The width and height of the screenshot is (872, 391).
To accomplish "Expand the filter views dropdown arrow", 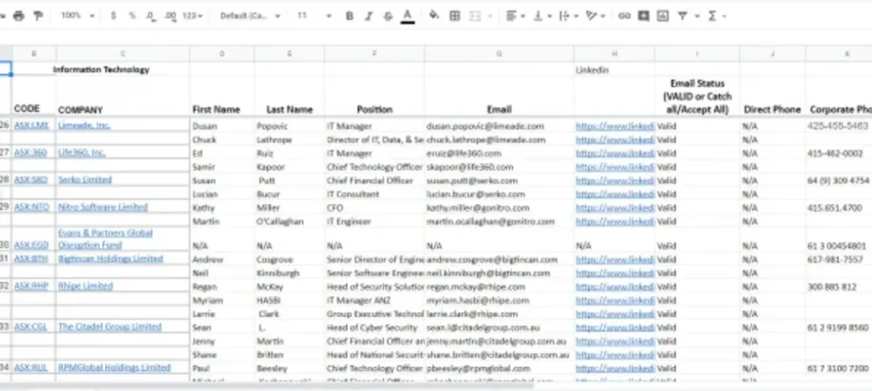I will point(697,16).
